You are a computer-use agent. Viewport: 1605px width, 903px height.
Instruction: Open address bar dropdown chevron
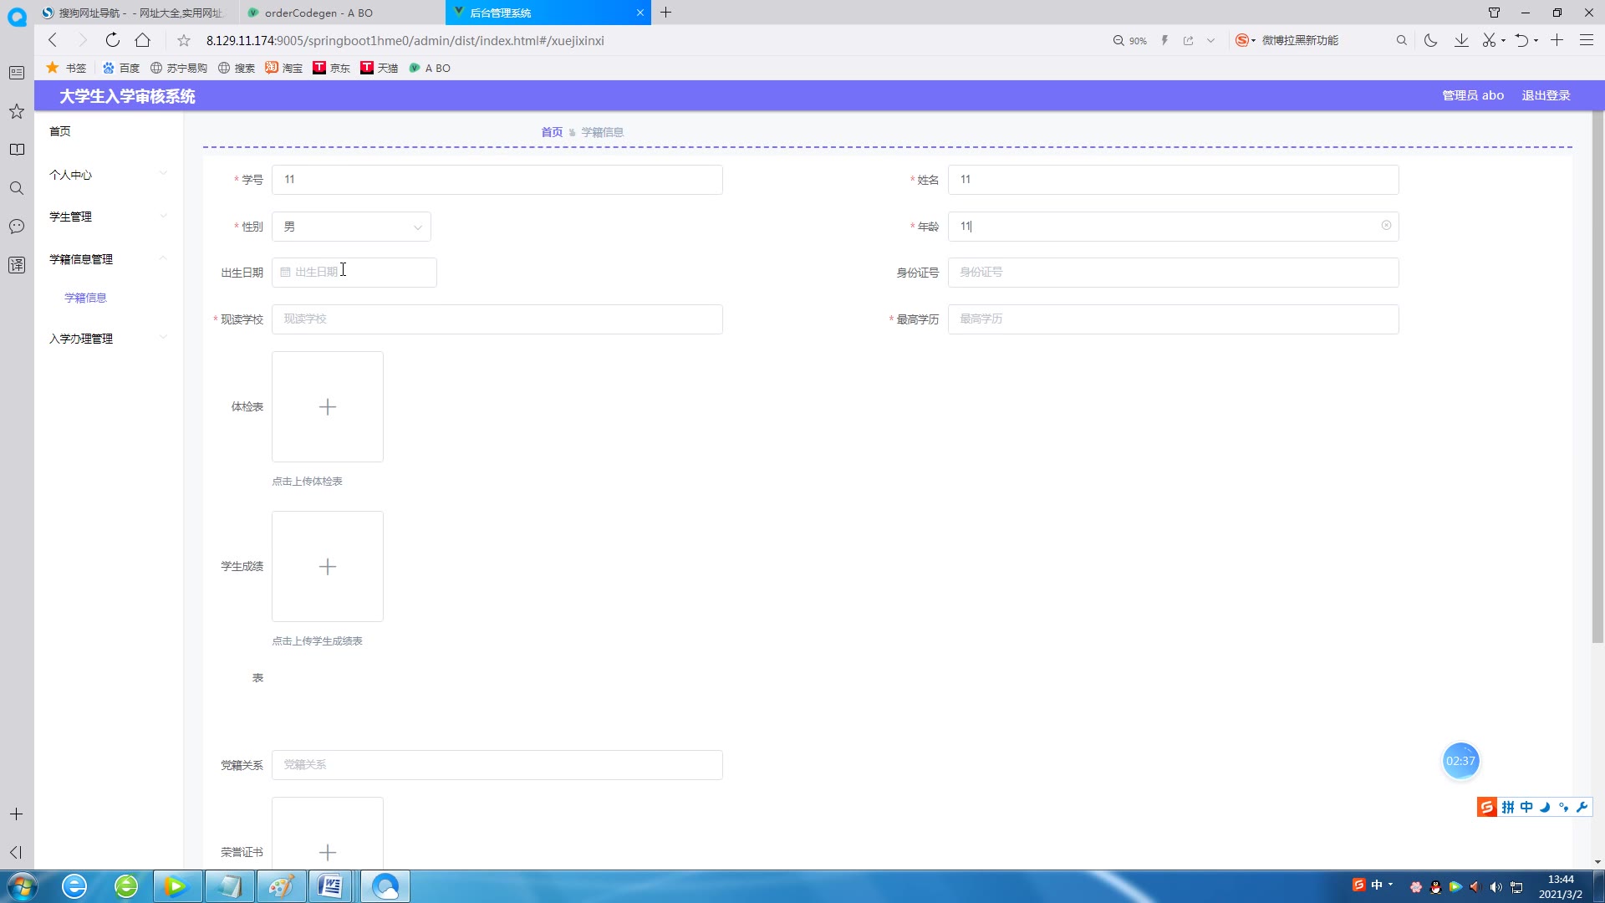point(1210,40)
